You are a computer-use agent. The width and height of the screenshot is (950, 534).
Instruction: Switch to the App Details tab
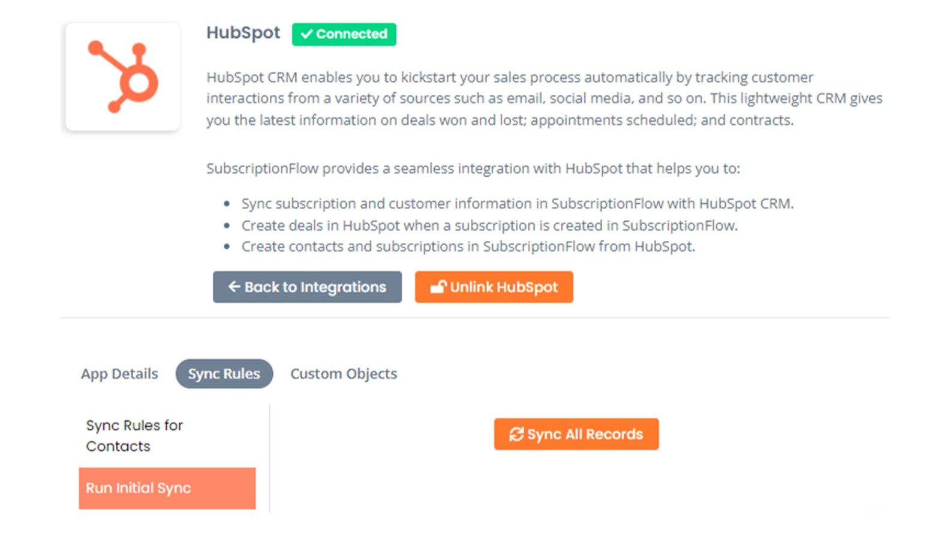[x=119, y=373]
